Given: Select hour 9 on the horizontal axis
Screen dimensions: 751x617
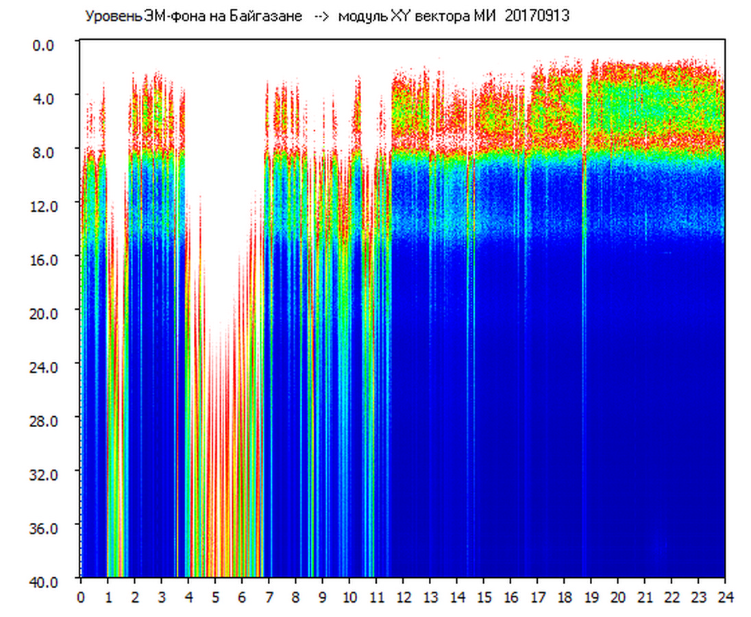Looking at the screenshot, I should [323, 596].
